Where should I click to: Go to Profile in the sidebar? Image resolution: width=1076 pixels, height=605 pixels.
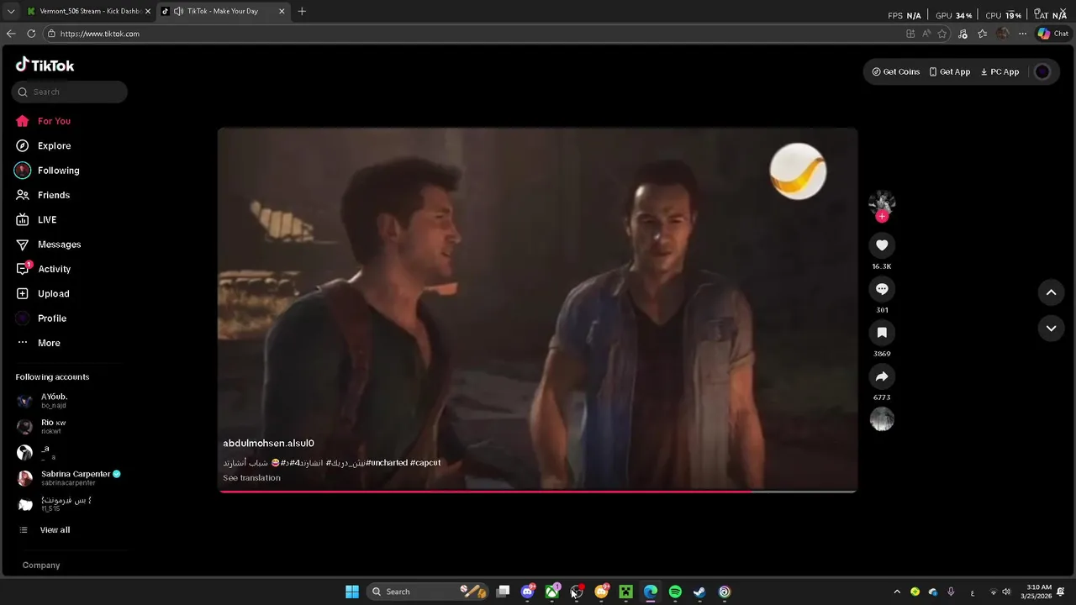40,318
